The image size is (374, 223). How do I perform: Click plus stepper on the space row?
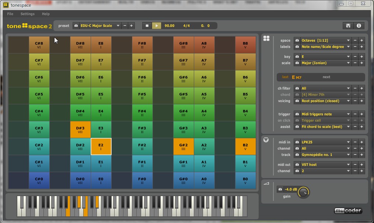(x=361, y=40)
